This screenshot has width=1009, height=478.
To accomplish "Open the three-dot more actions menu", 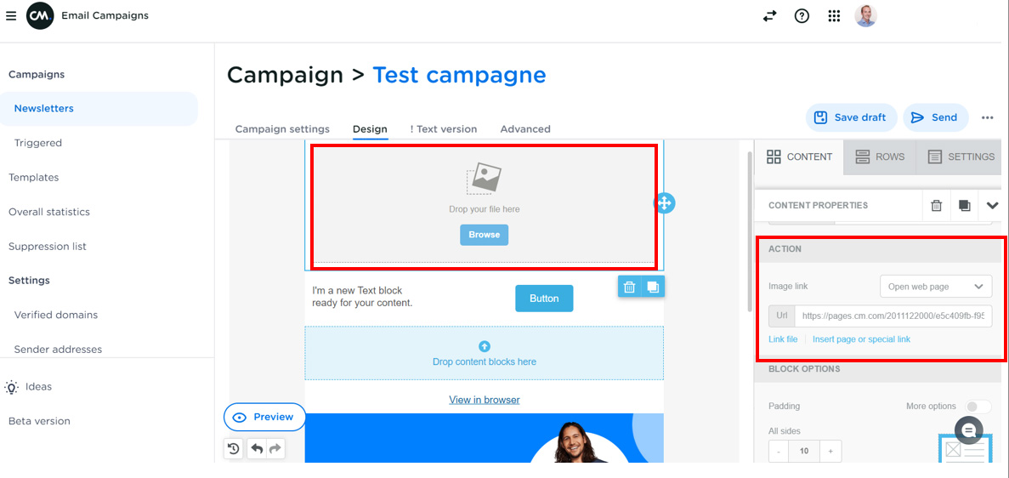I will 987,118.
